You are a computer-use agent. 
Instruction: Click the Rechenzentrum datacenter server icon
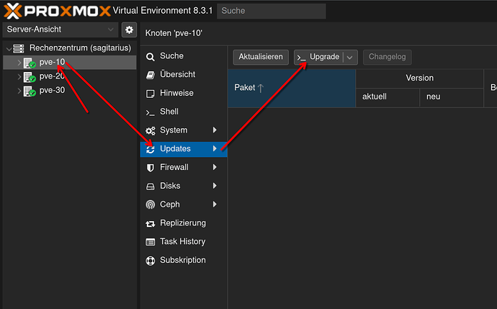tap(19, 48)
